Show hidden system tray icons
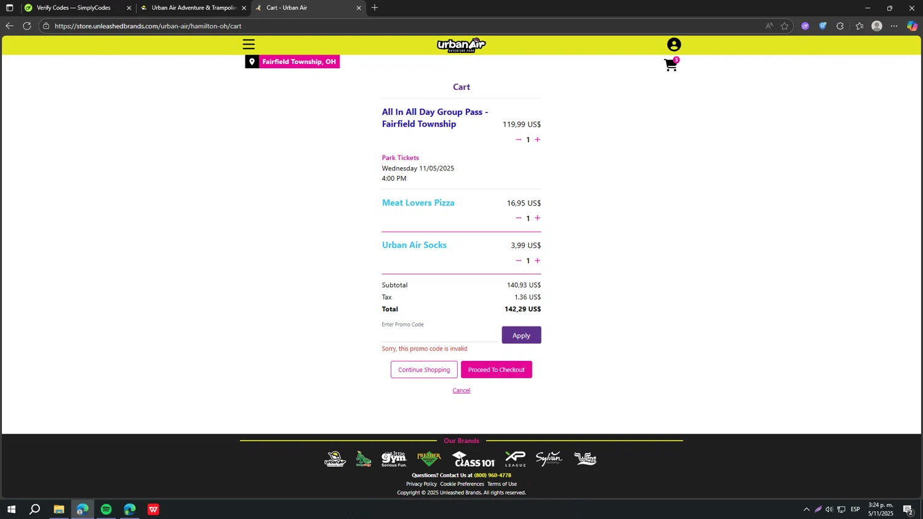 tap(807, 509)
